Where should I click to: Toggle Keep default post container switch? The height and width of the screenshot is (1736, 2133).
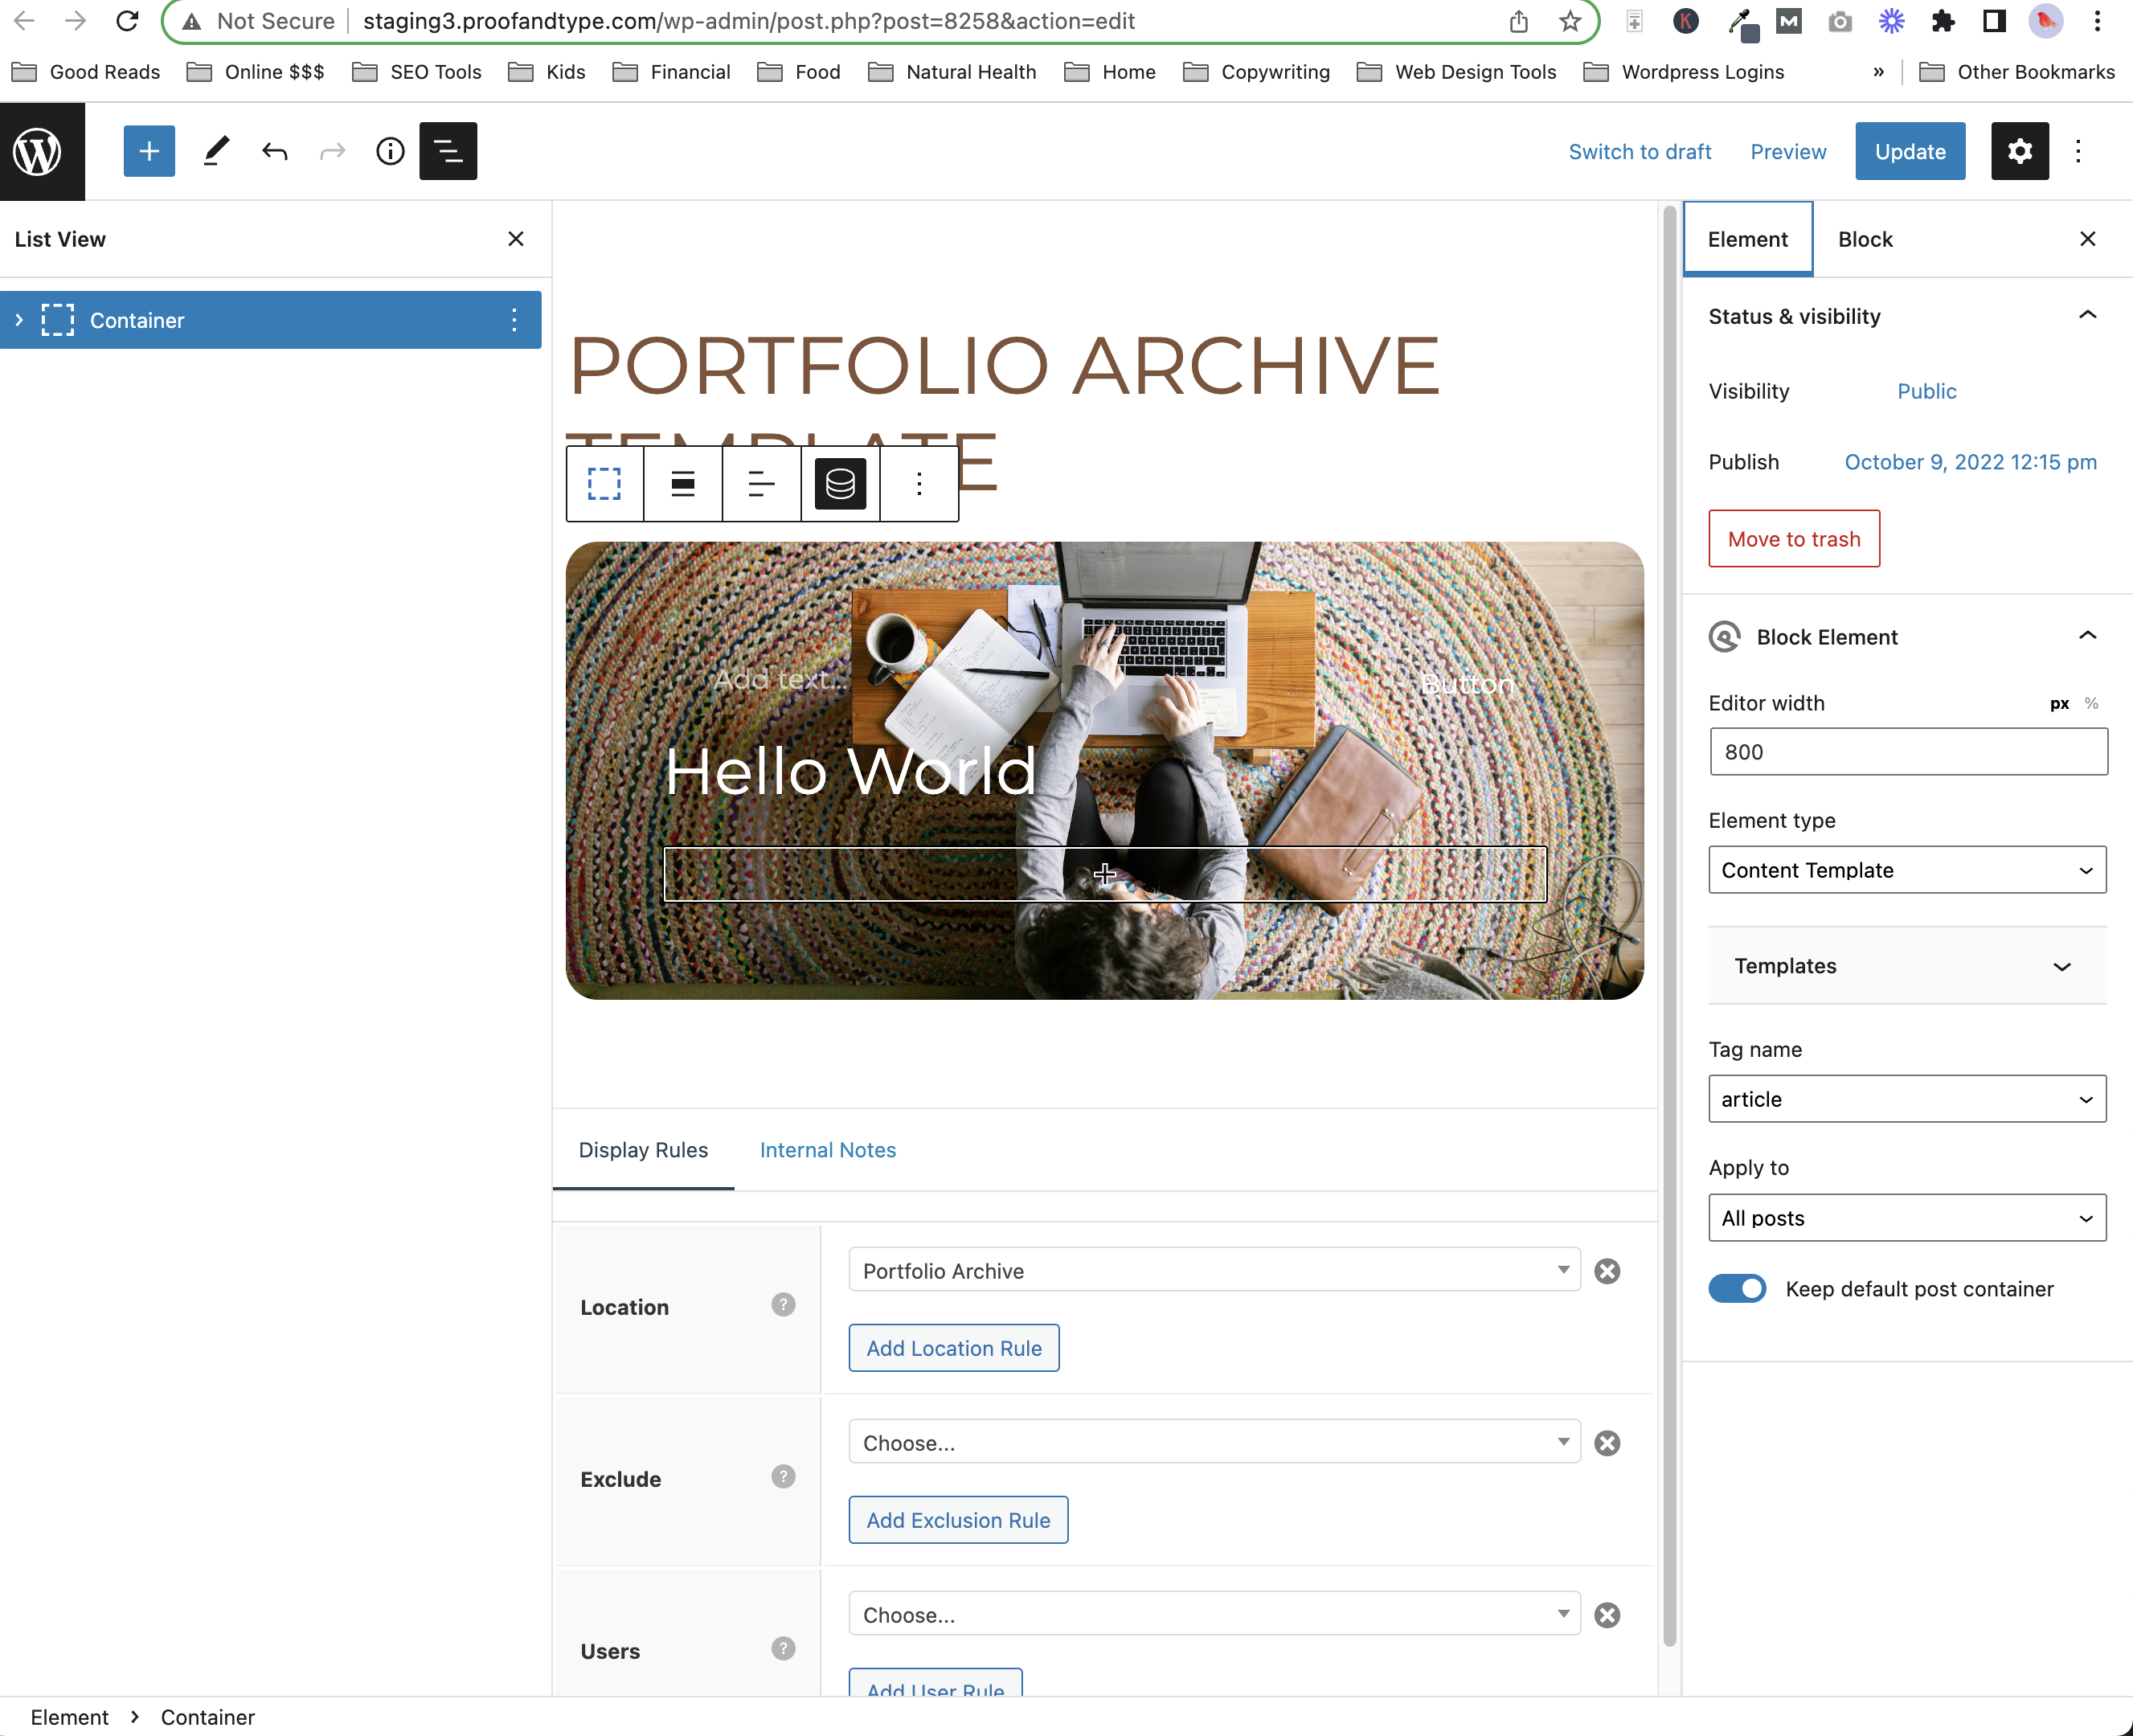1737,1289
